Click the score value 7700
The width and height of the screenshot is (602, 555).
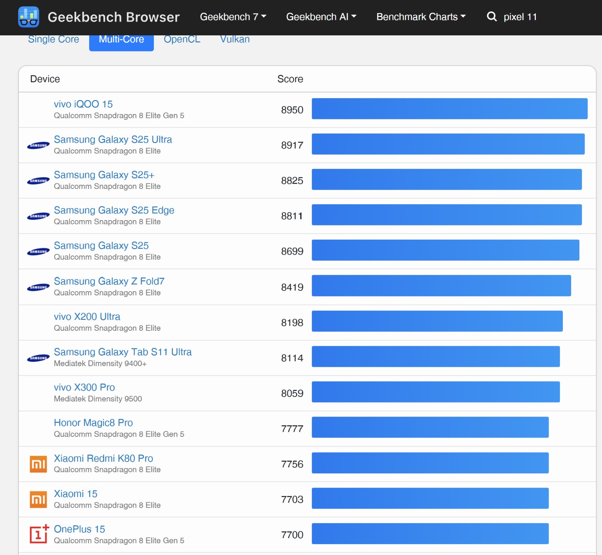coord(292,535)
